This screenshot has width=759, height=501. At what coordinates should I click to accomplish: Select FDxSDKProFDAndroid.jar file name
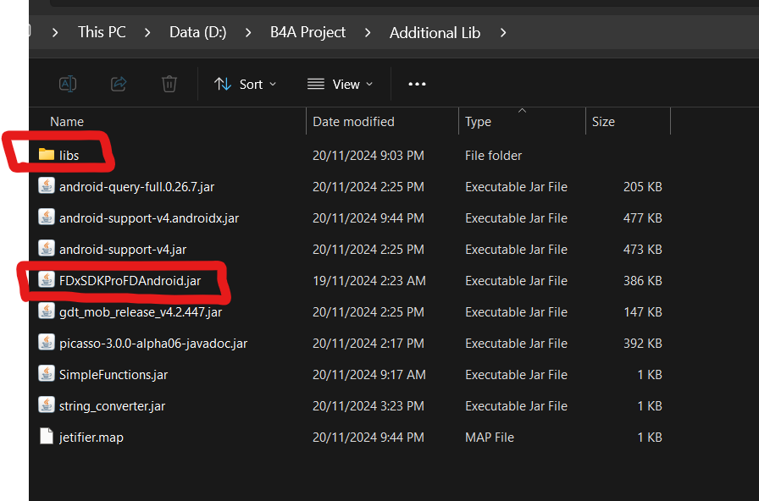coord(130,280)
